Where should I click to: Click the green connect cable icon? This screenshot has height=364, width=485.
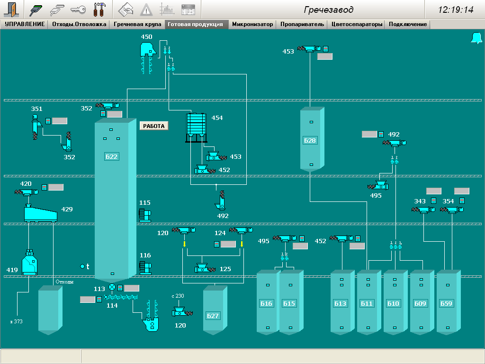(36, 9)
